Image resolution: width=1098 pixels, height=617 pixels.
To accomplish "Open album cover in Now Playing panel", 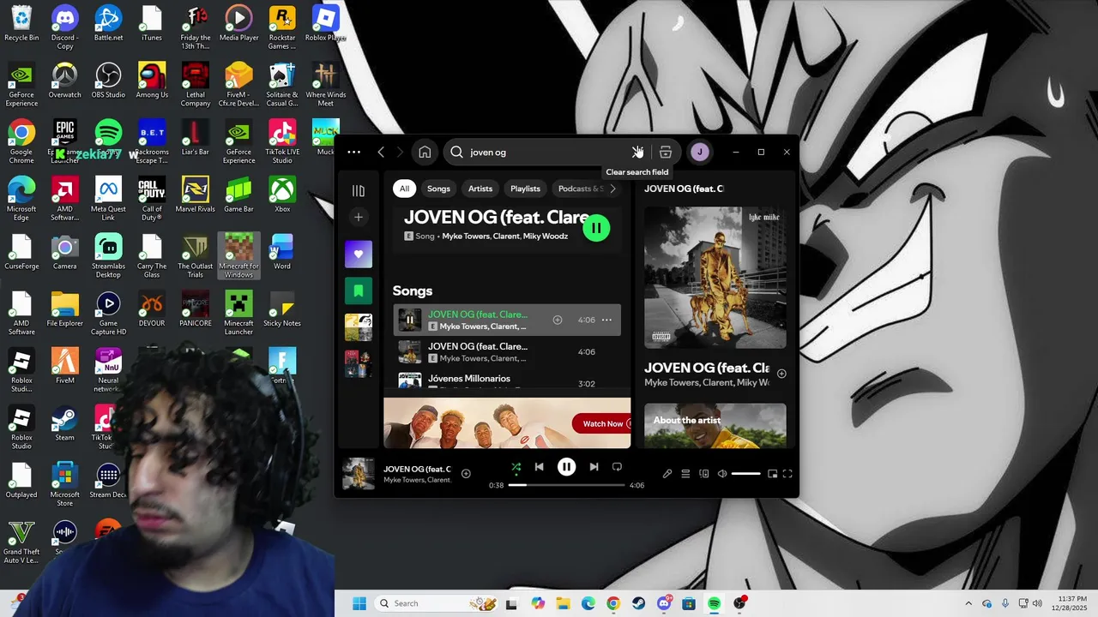I will click(x=715, y=278).
